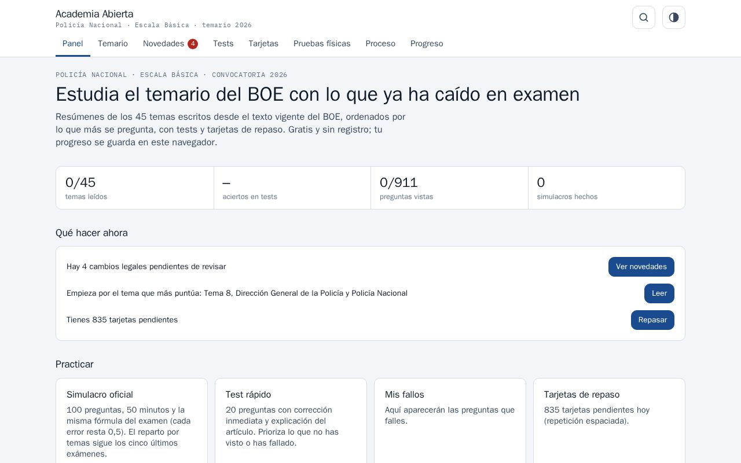Toggle dark/light theme contrast icon
The height and width of the screenshot is (463, 741).
click(674, 17)
